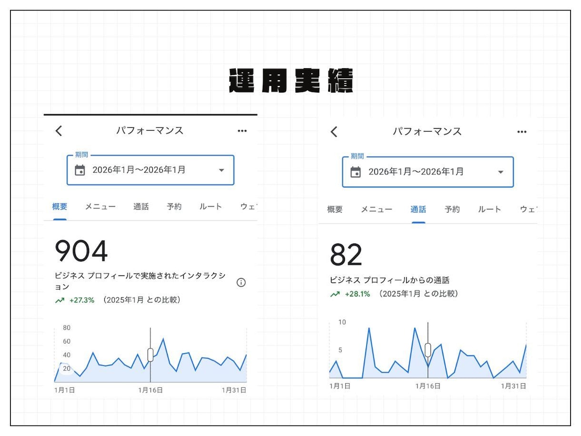Click パフォーマンス title in left panel
581x436 pixels.
click(150, 131)
